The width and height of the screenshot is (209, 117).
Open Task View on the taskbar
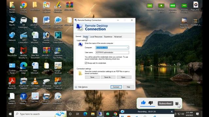(77, 114)
